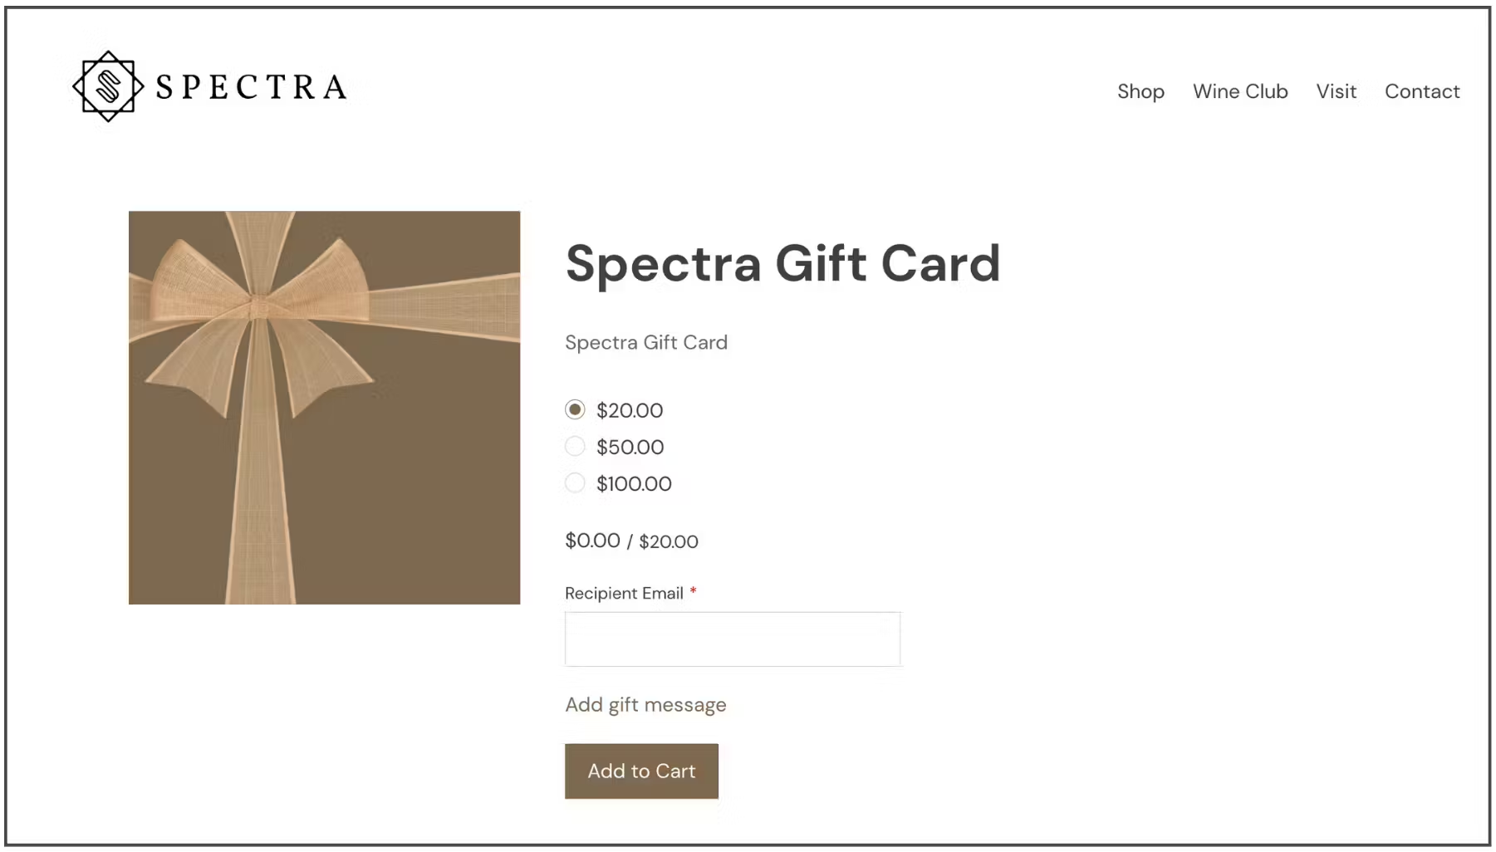The image size is (1496, 852).
Task: Click the $0.00 / $20.00 price text
Action: click(631, 541)
